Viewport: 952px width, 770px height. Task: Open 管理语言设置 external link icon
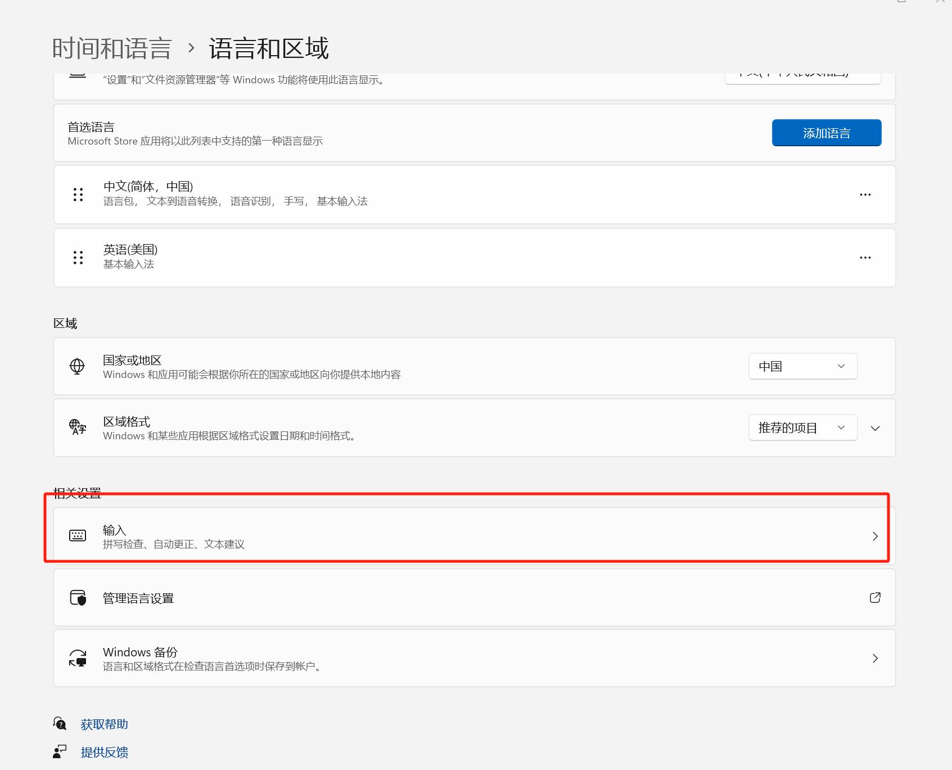click(x=875, y=597)
